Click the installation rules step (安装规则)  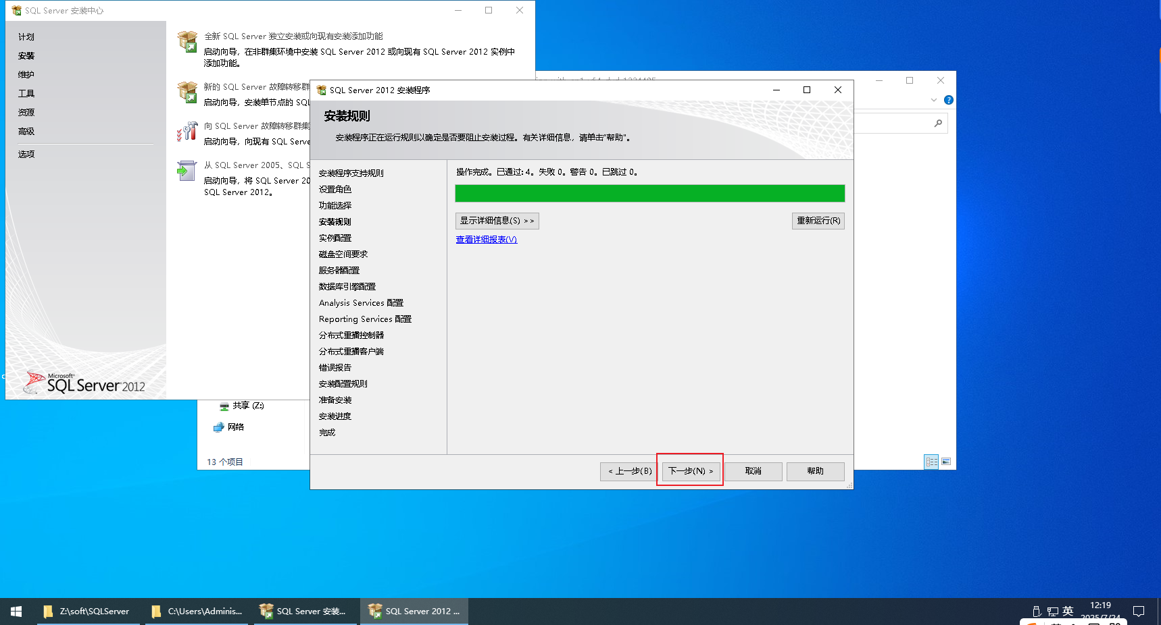pyautogui.click(x=335, y=222)
